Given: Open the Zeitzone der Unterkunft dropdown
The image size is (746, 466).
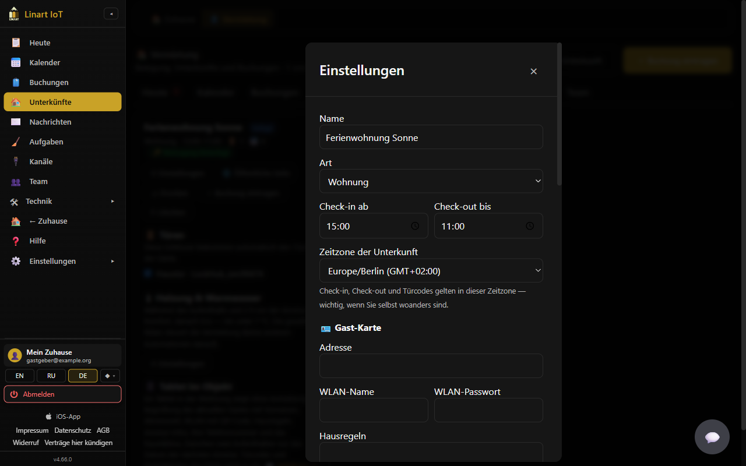Looking at the screenshot, I should click(x=431, y=270).
